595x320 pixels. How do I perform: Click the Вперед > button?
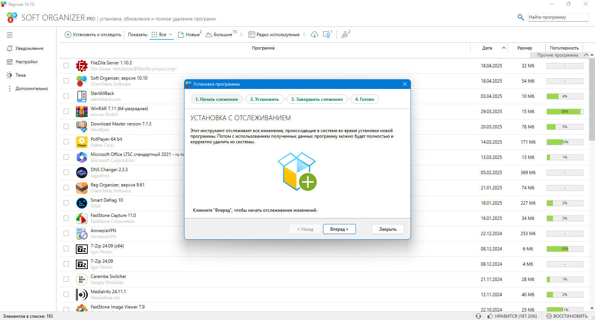[x=339, y=229]
